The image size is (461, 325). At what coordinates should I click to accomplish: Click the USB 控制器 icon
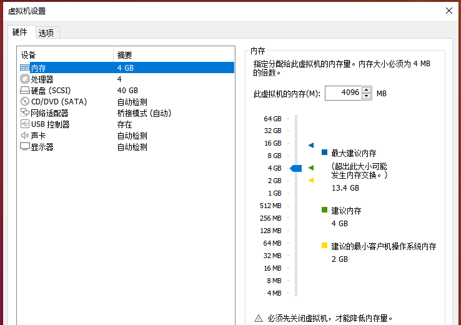(x=25, y=124)
